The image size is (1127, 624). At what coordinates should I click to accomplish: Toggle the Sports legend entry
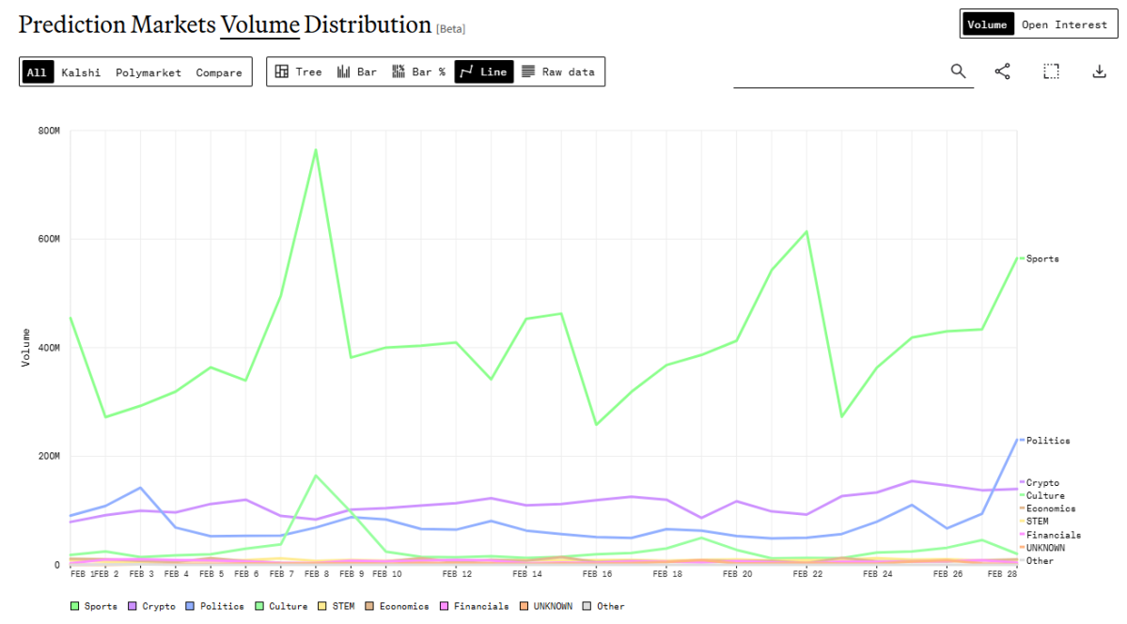95,606
